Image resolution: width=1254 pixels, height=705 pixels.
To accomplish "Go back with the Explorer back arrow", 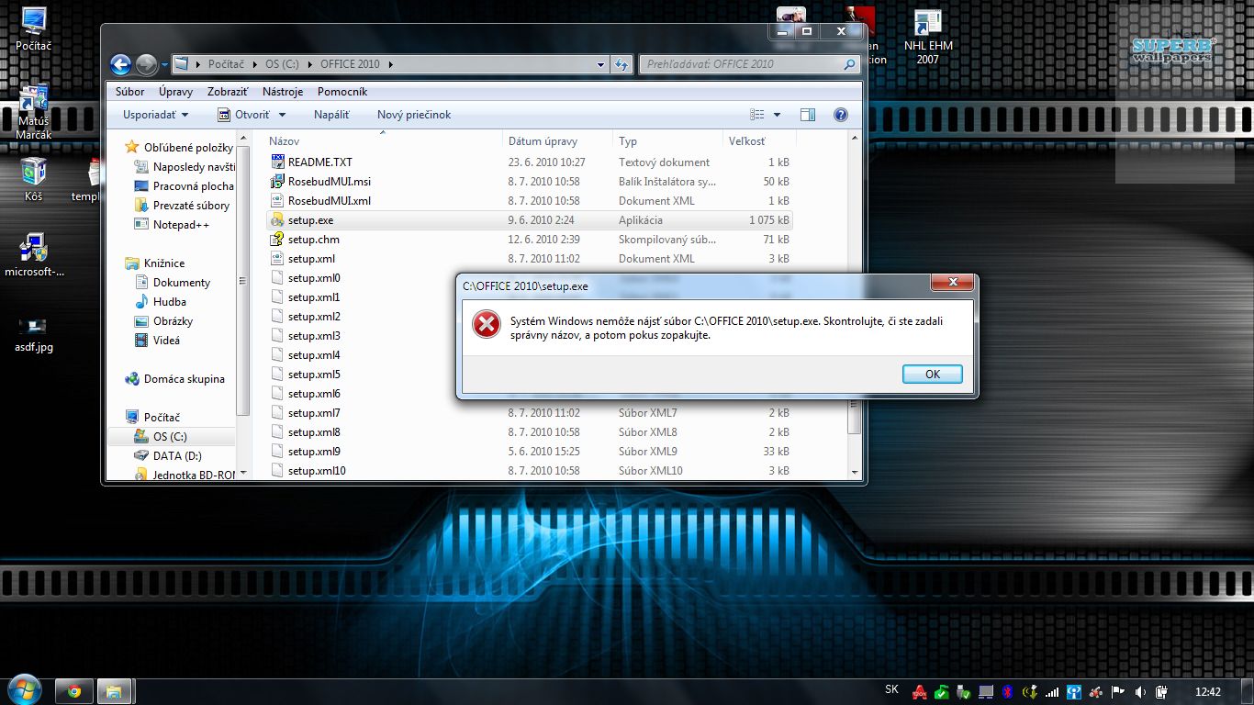I will coord(120,64).
